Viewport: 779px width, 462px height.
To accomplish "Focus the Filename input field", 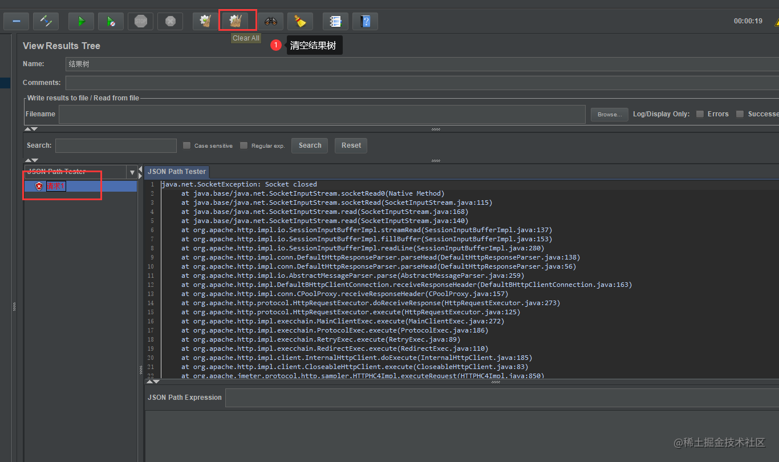I will (x=322, y=114).
